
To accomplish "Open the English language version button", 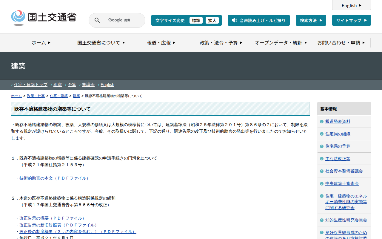I will point(352,5).
